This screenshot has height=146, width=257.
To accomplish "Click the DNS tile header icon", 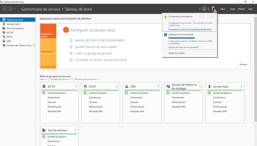I will pos(127,86).
